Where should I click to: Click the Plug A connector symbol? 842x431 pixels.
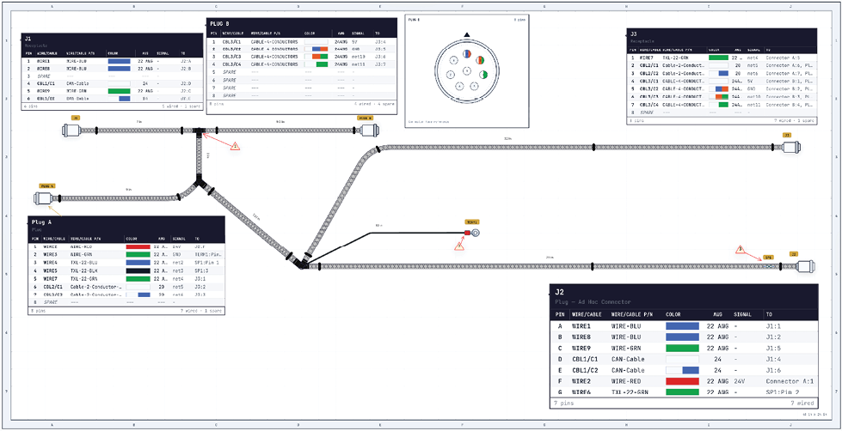point(43,198)
